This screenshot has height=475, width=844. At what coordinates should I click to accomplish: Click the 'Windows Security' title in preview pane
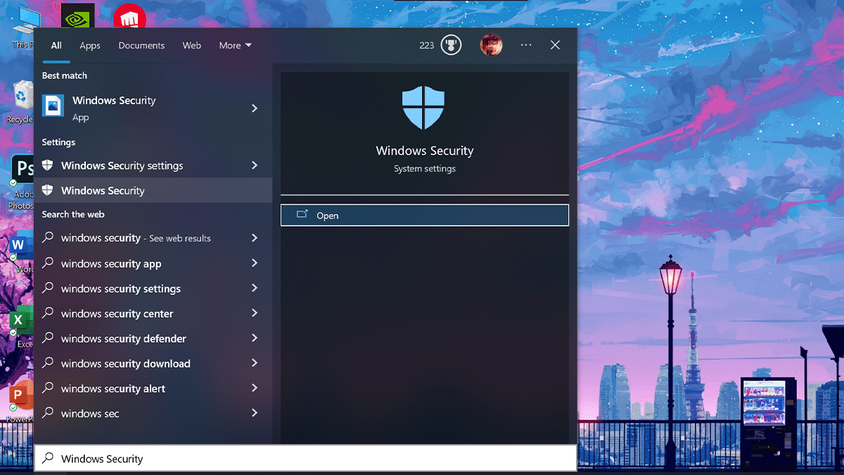[425, 151]
